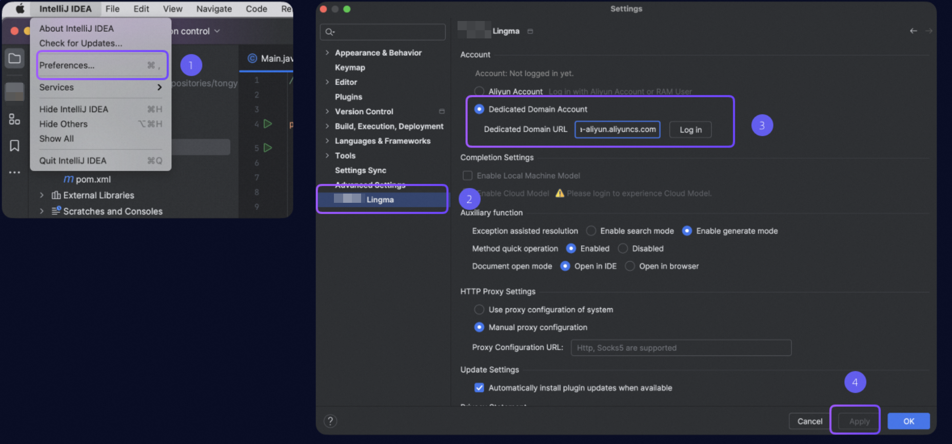Open the Navigate menu
The height and width of the screenshot is (444, 952).
[214, 9]
